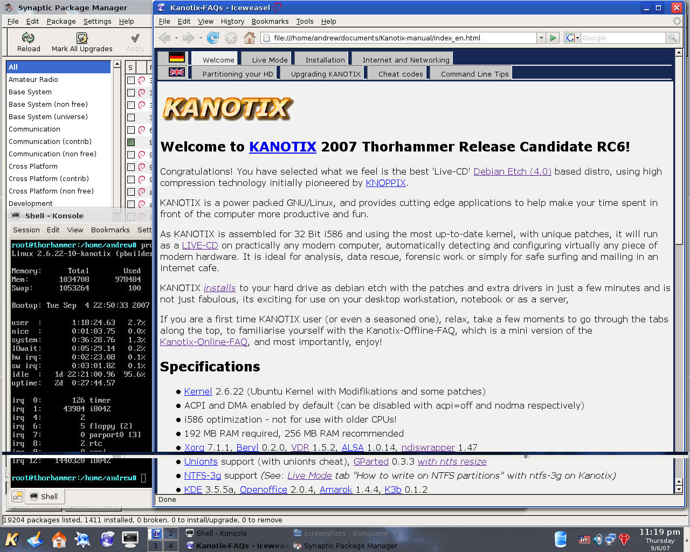Click into the Iceweasel address bar field

[x=399, y=38]
